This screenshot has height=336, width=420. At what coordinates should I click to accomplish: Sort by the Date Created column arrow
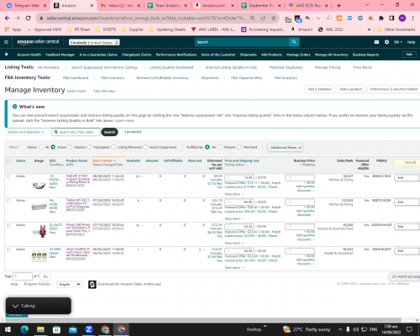[x=114, y=160]
